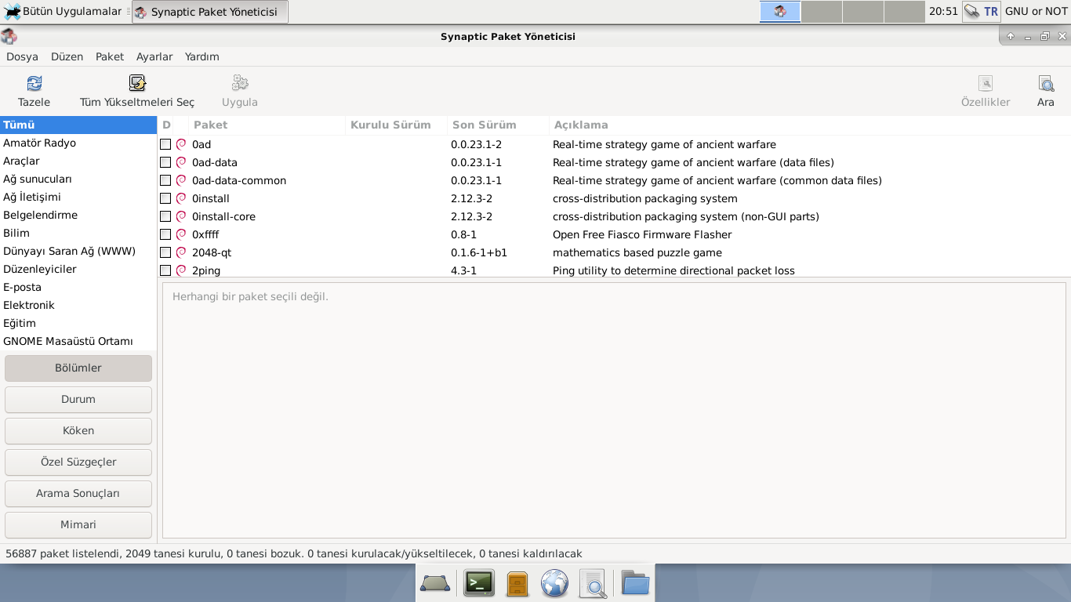Switch to the Durum view button
The height and width of the screenshot is (602, 1071).
click(78, 399)
